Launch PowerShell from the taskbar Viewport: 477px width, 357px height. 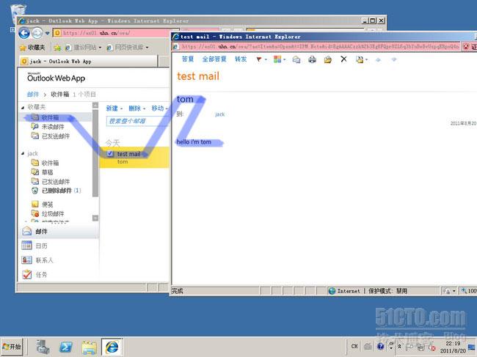(66, 347)
